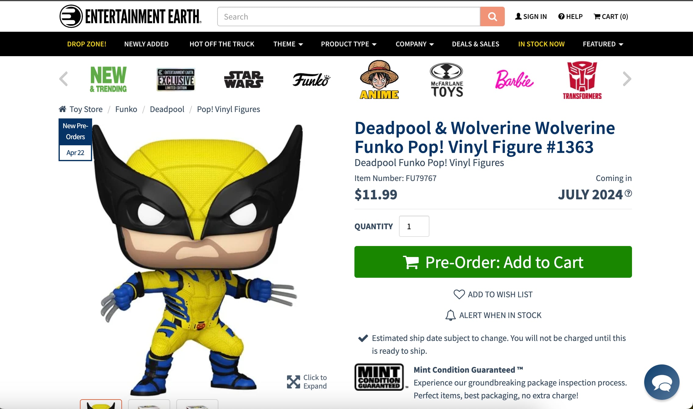693x409 pixels.
Task: Expand the Theme dropdown menu
Action: [288, 44]
